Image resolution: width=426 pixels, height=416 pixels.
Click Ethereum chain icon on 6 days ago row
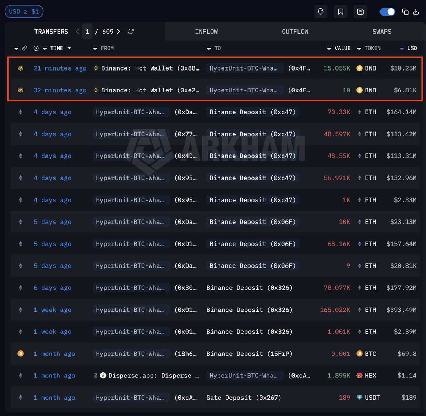(21, 288)
